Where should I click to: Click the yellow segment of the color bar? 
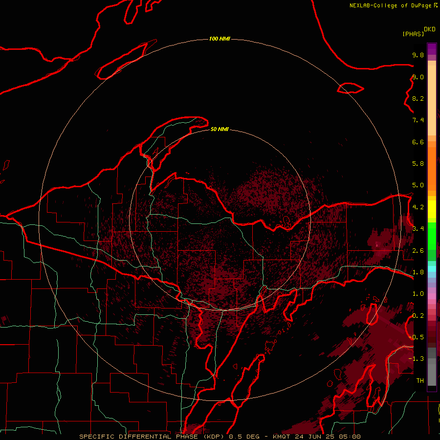coord(432,209)
